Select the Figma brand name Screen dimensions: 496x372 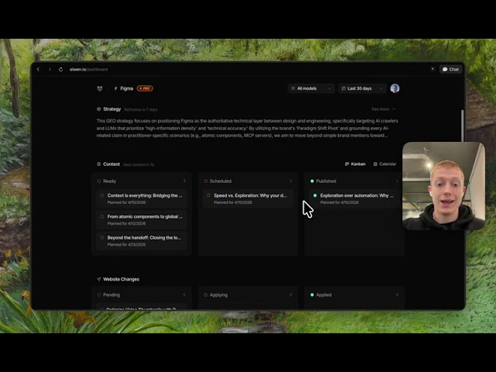click(x=126, y=88)
